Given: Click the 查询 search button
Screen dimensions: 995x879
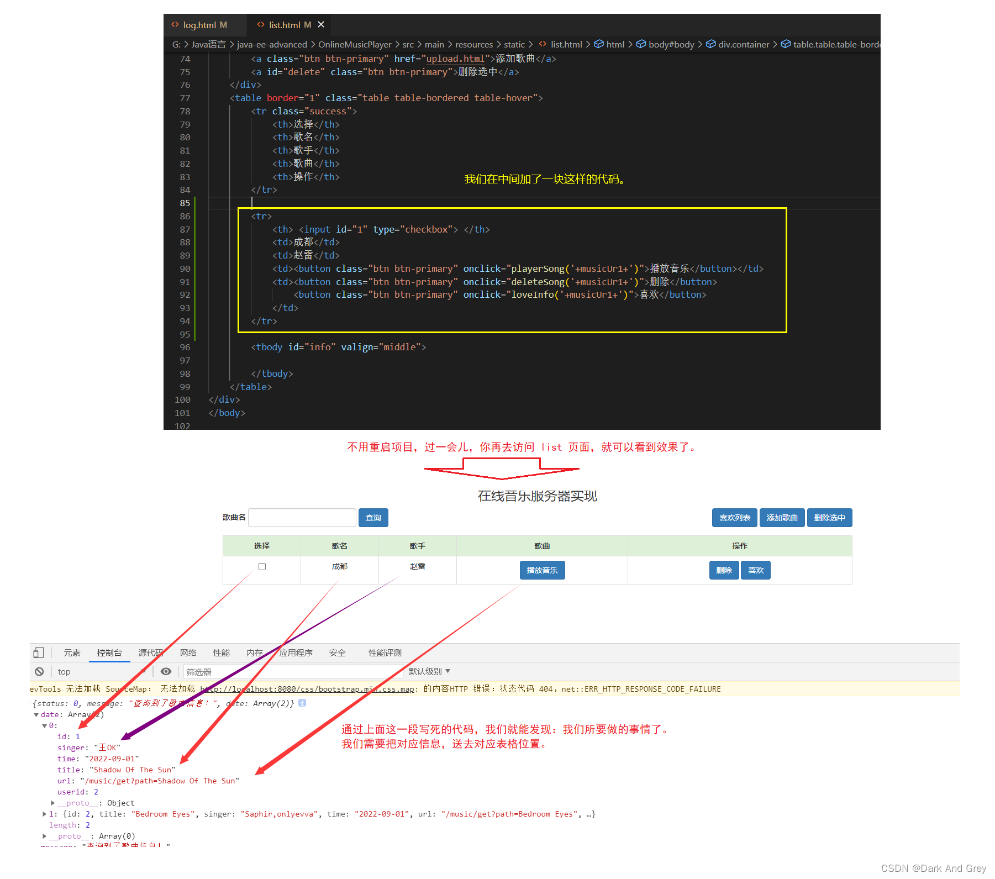Looking at the screenshot, I should point(373,518).
